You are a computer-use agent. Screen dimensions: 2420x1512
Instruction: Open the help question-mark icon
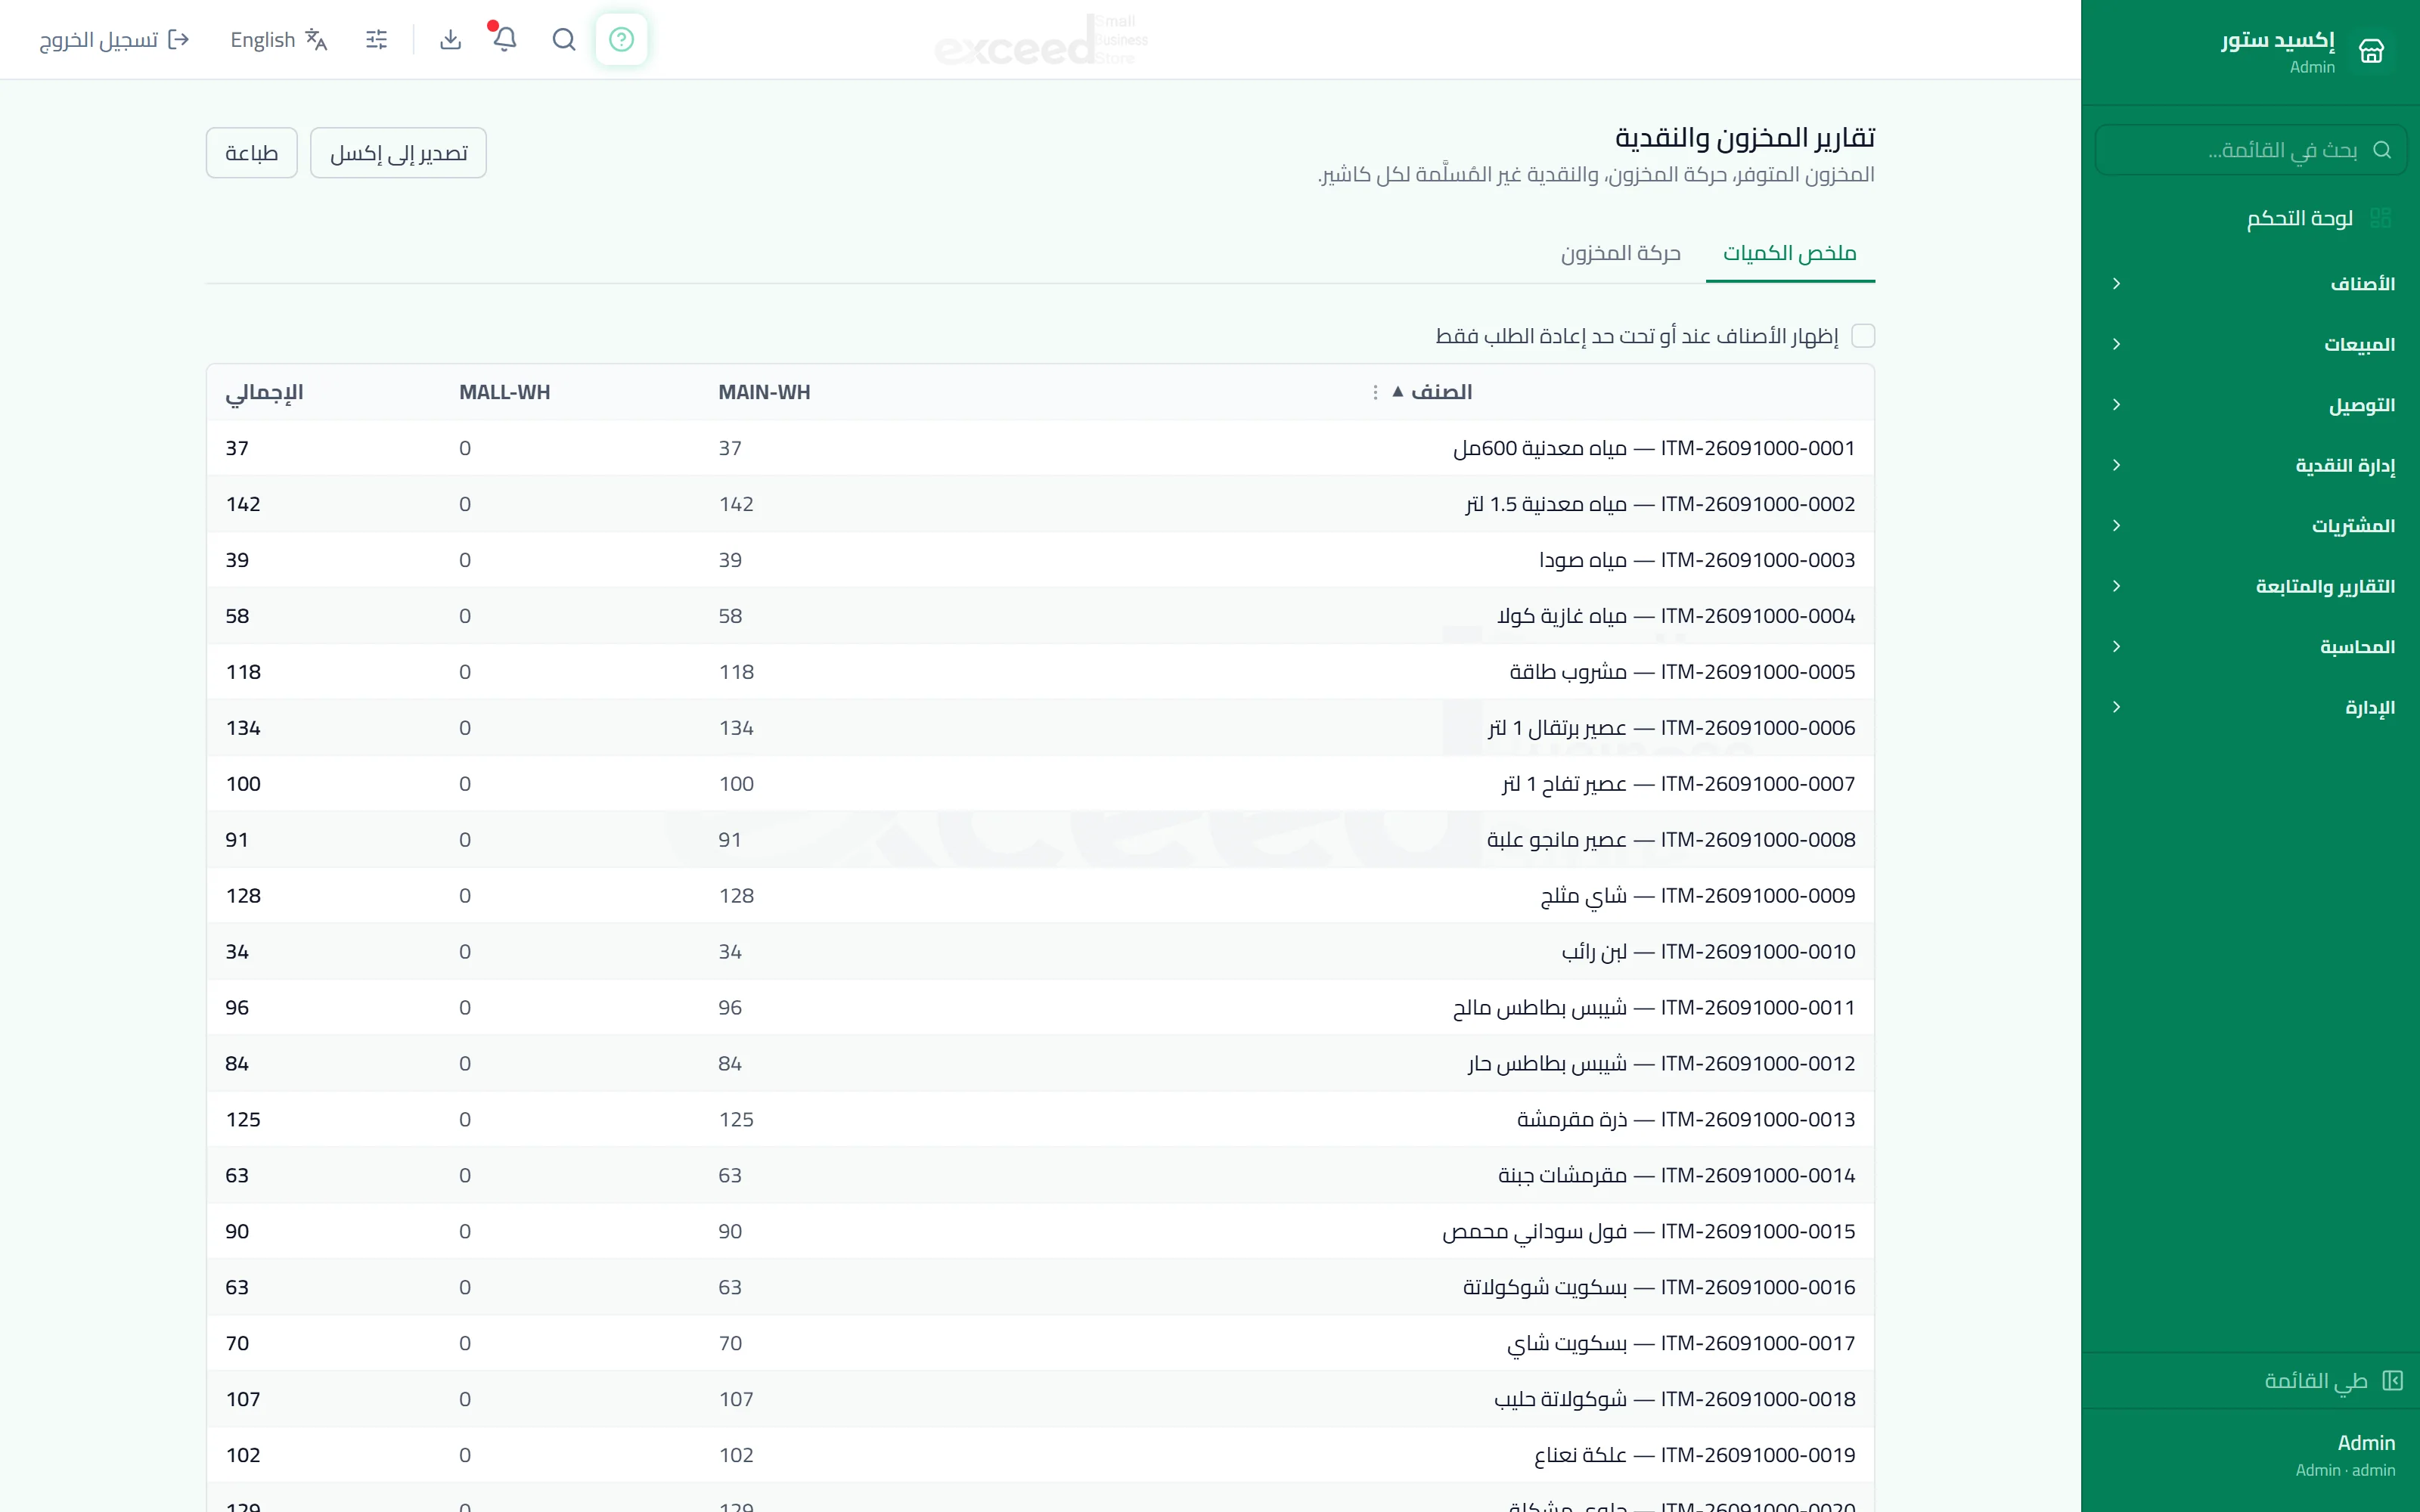click(x=621, y=39)
